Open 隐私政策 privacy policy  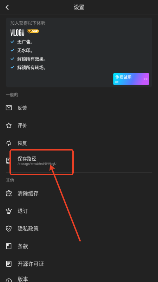tap(79, 229)
